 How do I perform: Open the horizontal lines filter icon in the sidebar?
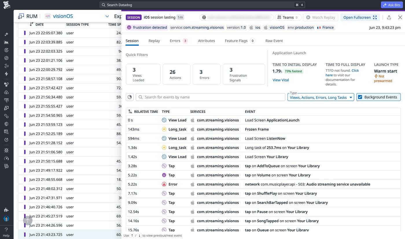6,100
